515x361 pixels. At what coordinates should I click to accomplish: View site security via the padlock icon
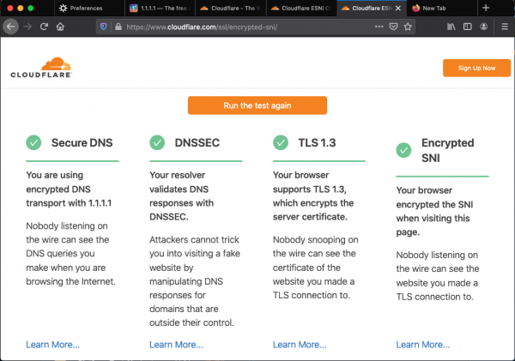tap(116, 27)
